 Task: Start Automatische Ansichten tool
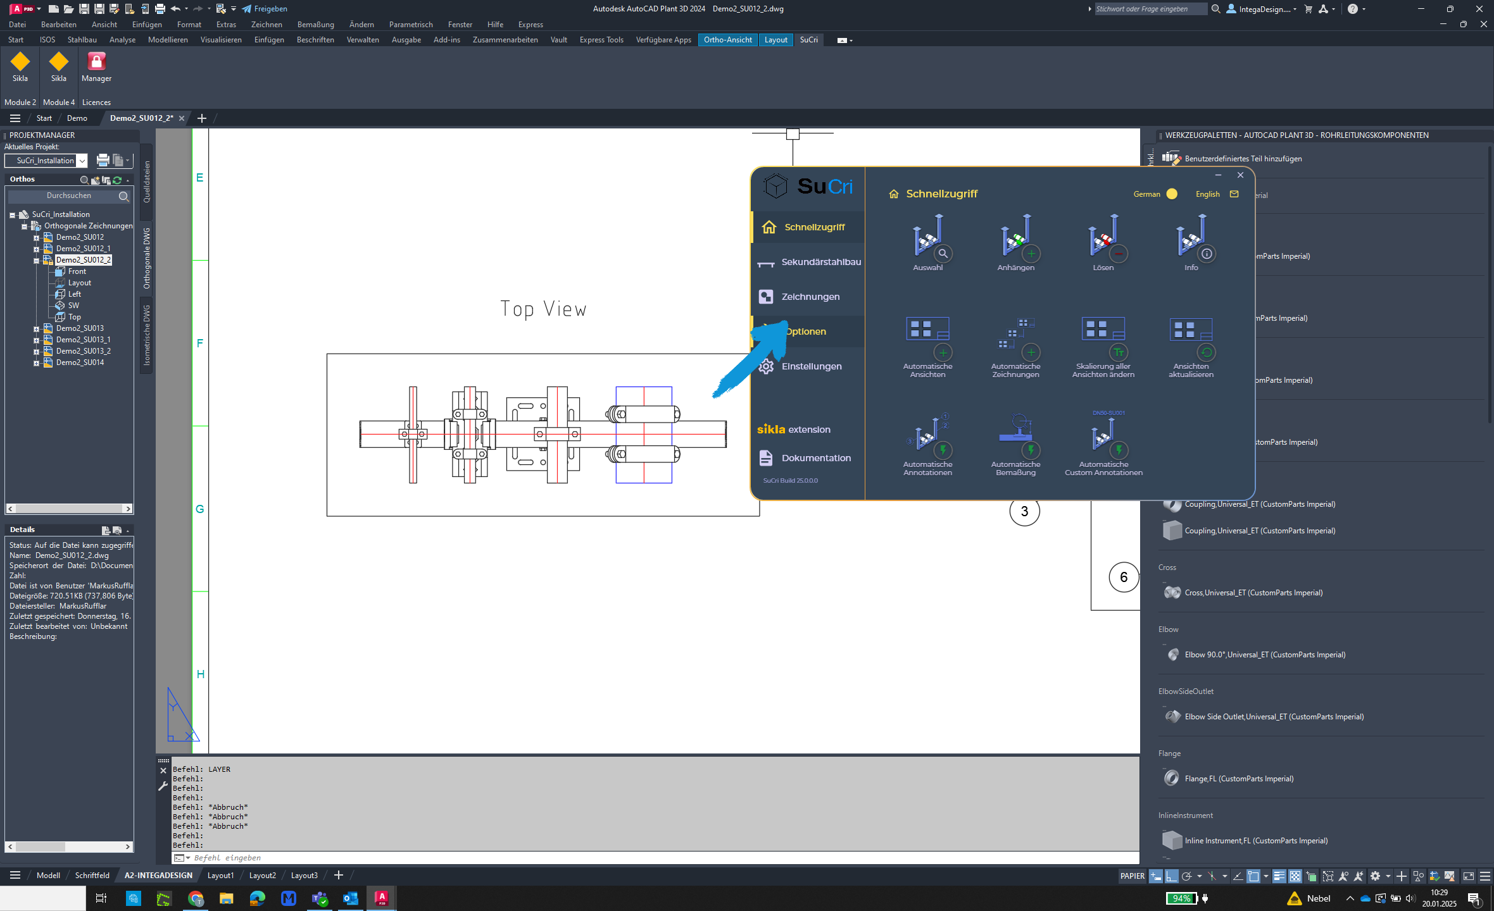928,347
